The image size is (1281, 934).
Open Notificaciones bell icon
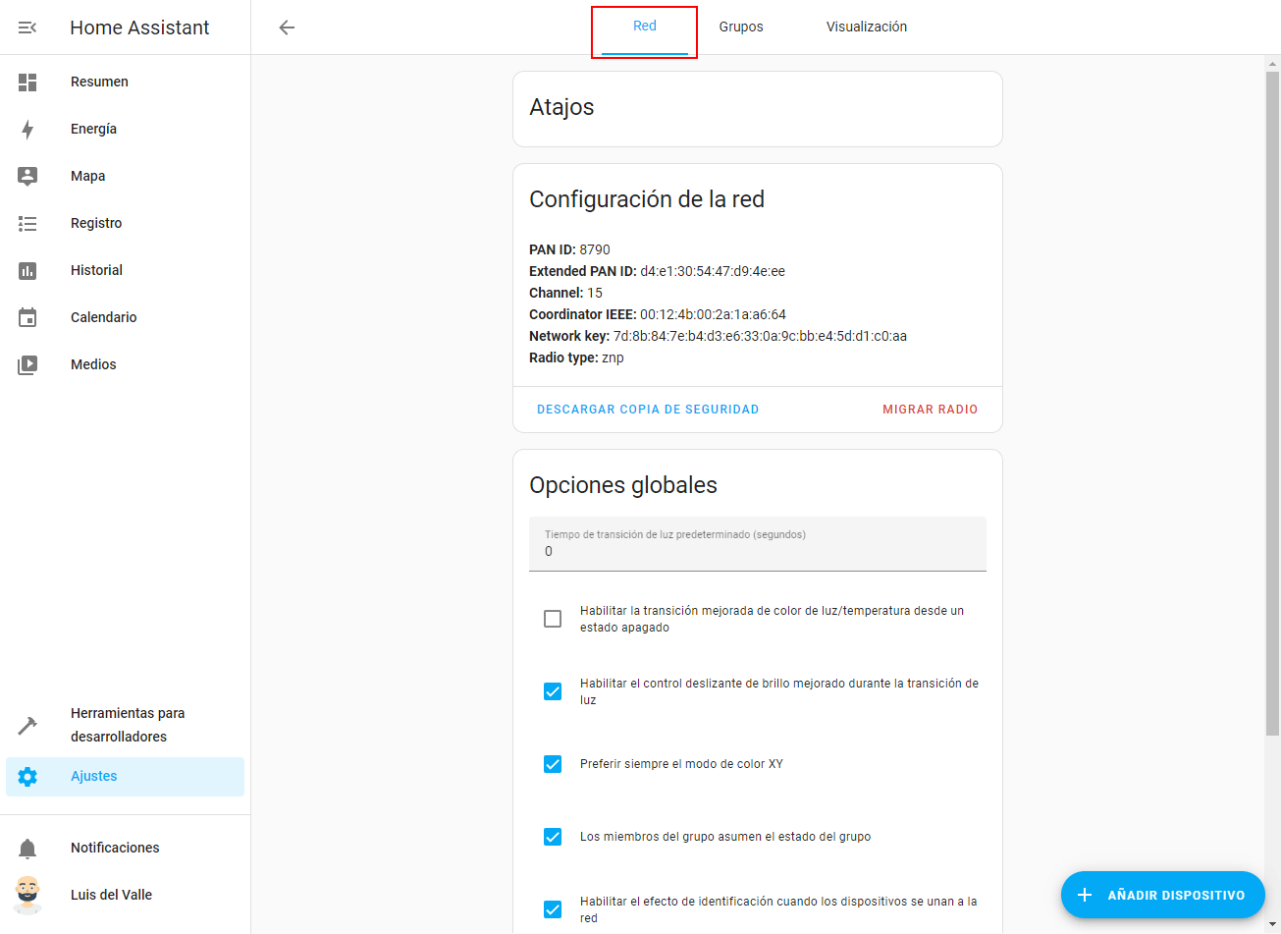[x=27, y=849]
